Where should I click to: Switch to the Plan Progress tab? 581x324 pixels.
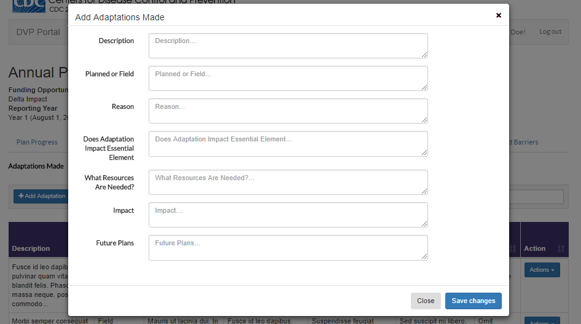37,142
